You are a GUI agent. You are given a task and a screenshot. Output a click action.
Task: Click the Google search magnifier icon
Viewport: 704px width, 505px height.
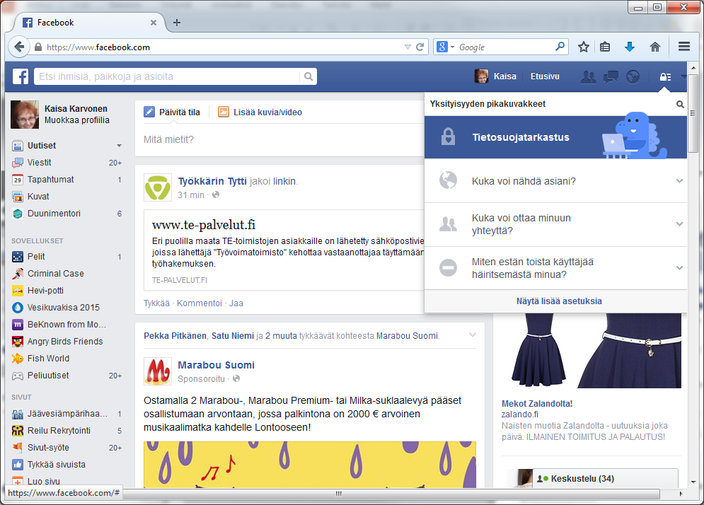560,46
